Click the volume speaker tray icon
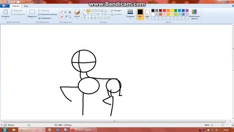Viewport: 234px width, 132px height. click(x=217, y=130)
